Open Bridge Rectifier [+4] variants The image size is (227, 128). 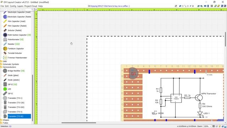[23, 71]
